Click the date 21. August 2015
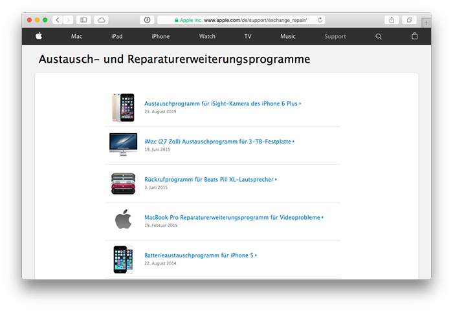 tap(160, 111)
